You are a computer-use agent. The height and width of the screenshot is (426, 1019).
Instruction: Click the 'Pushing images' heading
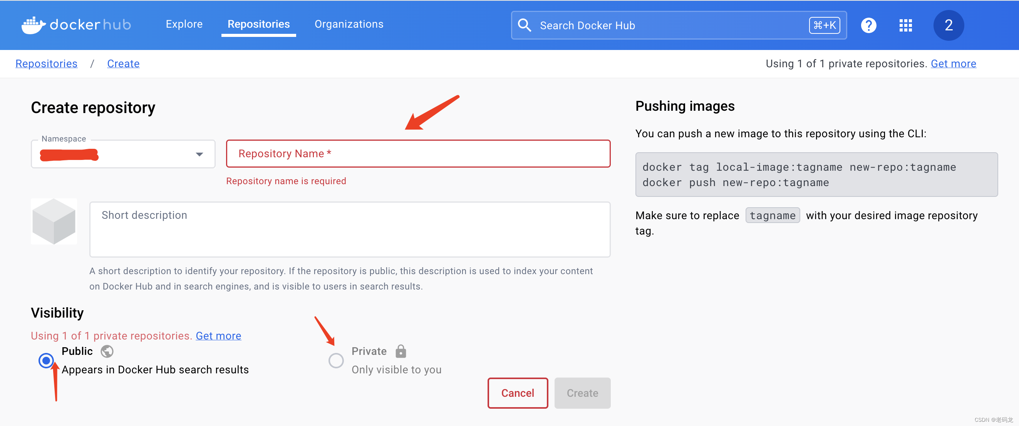pos(685,106)
